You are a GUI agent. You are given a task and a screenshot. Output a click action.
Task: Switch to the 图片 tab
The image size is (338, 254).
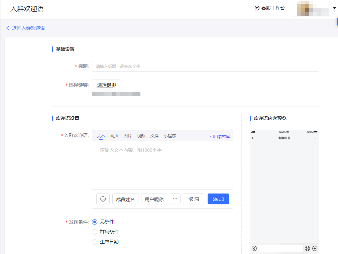[x=128, y=136]
